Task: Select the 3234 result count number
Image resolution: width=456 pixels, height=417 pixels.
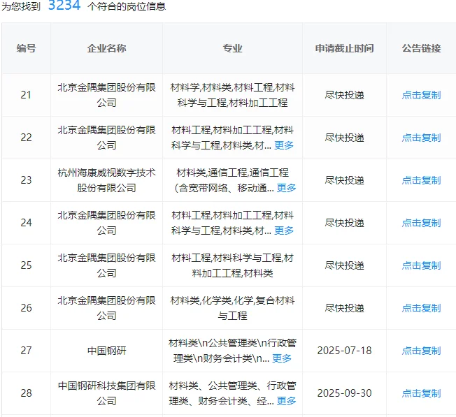Action: [x=64, y=5]
